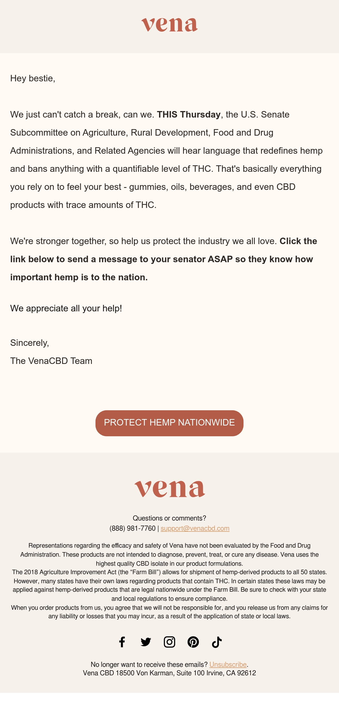Click the 2018 Farm Bill disclaimer paragraph

(x=169, y=585)
